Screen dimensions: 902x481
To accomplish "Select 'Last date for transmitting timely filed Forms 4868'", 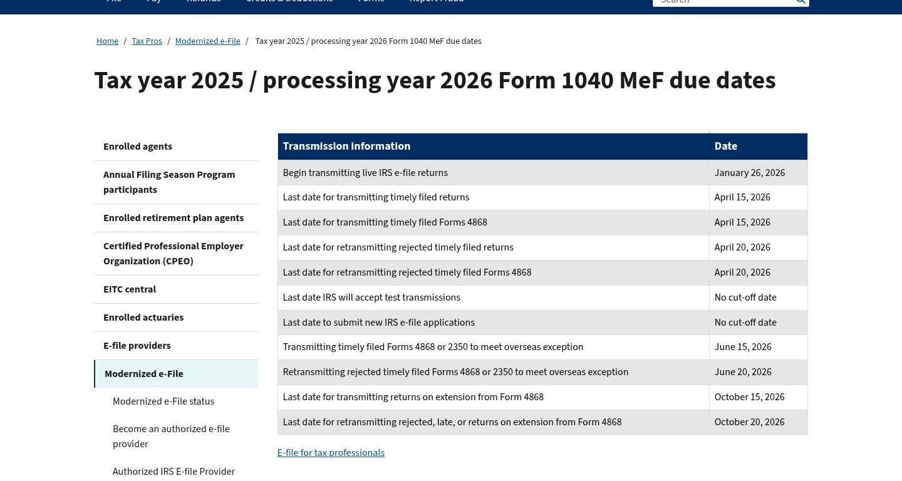I will pyautogui.click(x=494, y=223).
